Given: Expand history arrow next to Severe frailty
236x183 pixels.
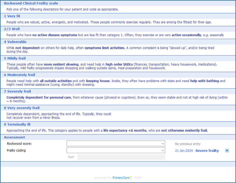Looking at the screenshot, I should (x=227, y=150).
